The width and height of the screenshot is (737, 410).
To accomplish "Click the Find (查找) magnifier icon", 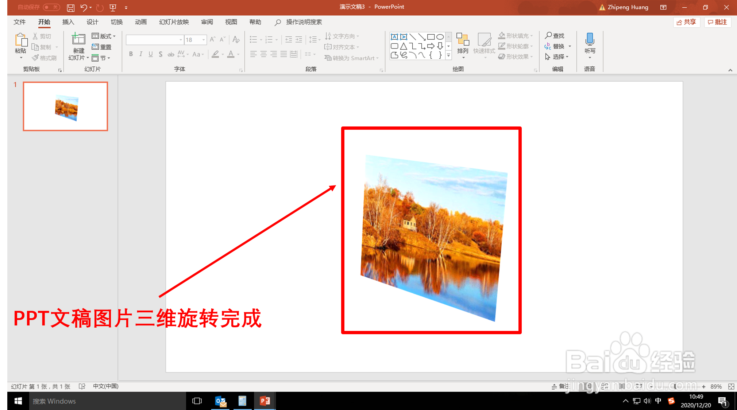I will point(548,35).
